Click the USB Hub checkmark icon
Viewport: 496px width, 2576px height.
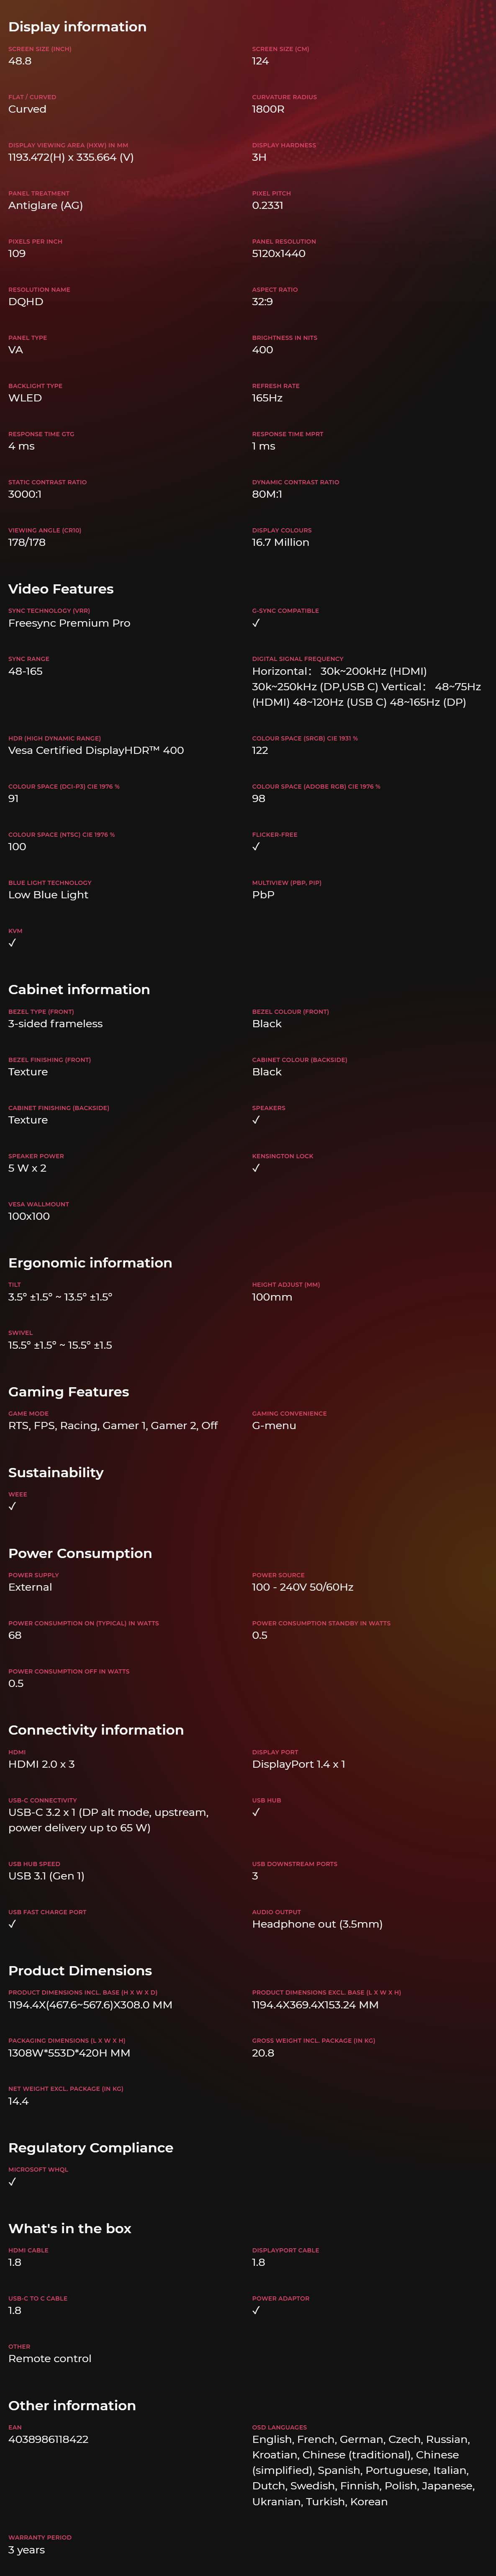(x=256, y=1812)
